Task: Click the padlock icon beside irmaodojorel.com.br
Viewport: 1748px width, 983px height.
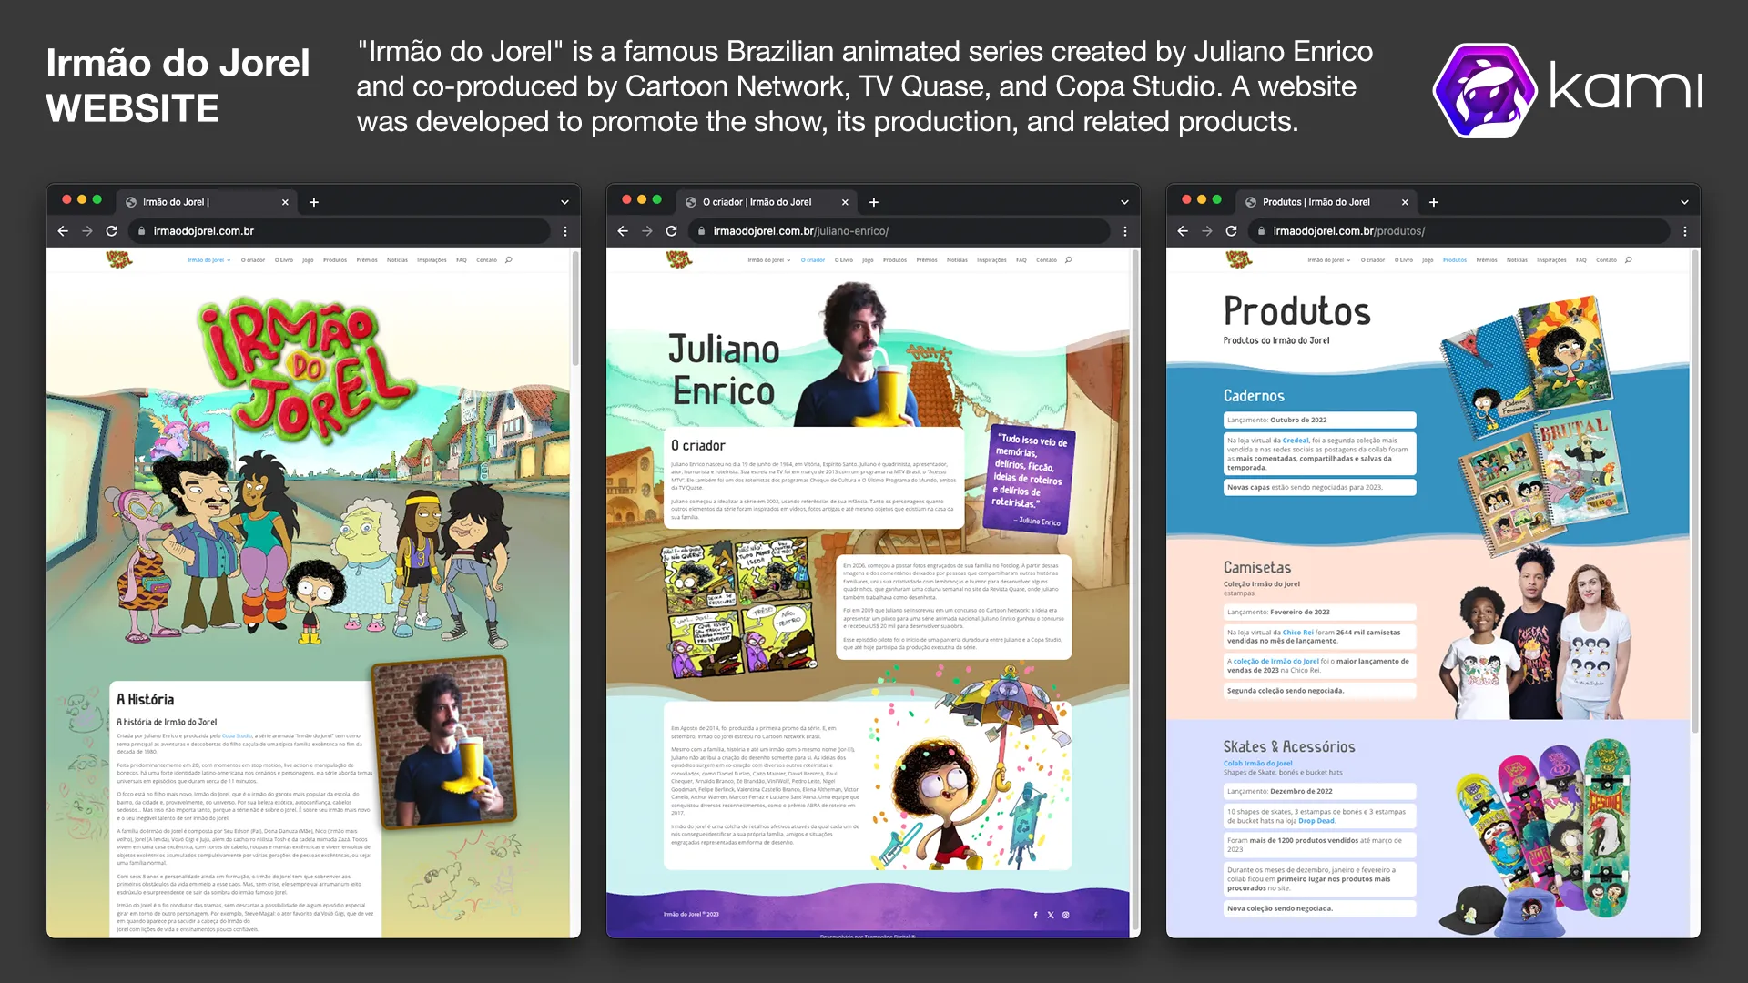Action: pyautogui.click(x=141, y=230)
